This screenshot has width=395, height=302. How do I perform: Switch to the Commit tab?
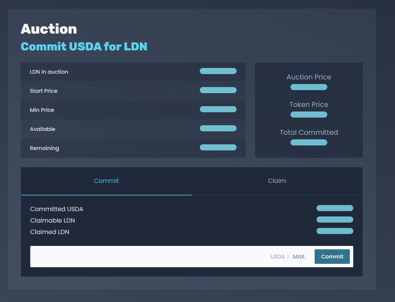106,181
